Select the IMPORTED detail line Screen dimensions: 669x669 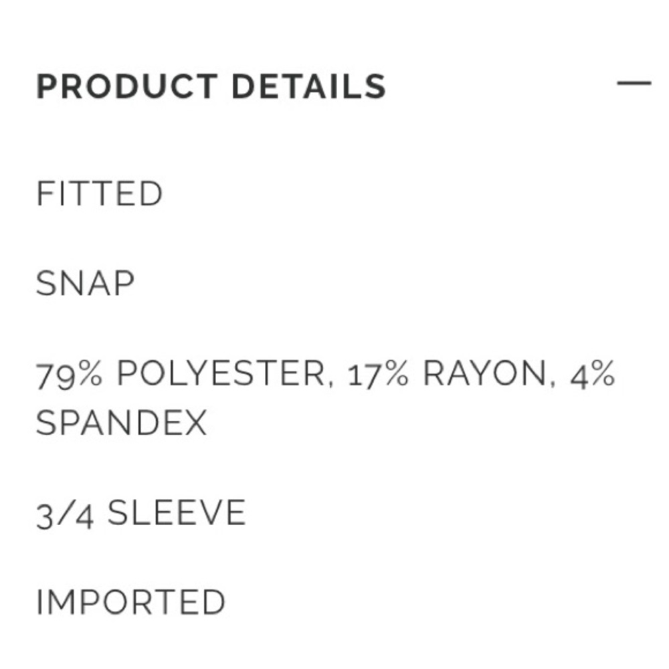click(130, 602)
